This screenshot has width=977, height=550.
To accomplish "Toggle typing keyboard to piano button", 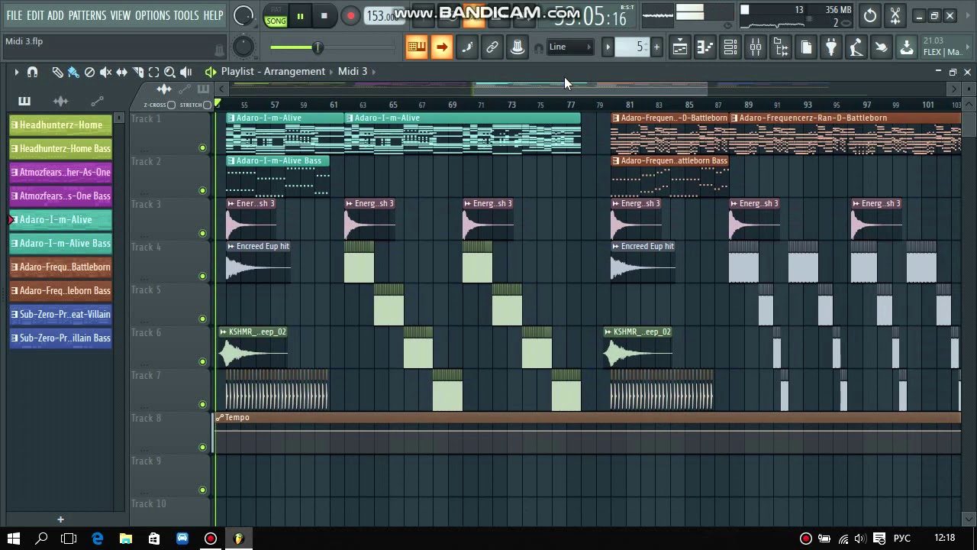I will tap(416, 47).
